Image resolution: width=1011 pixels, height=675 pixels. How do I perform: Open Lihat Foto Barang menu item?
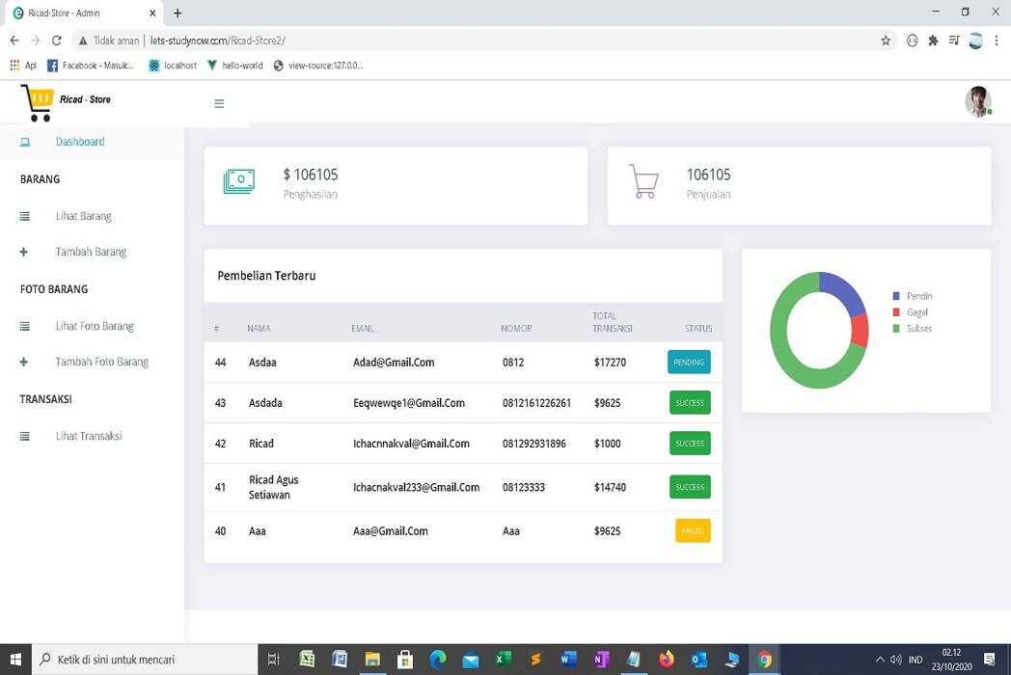coord(95,326)
